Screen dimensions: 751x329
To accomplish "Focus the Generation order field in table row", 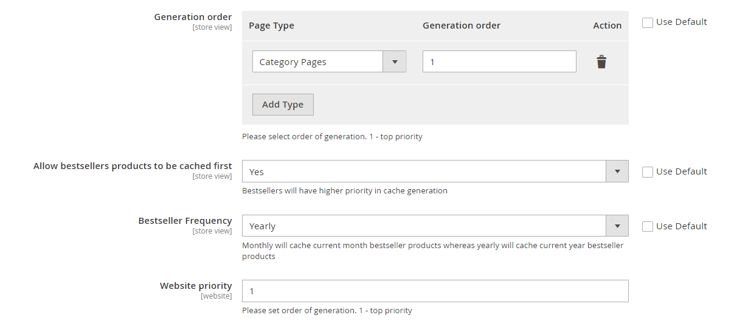I will [x=499, y=62].
